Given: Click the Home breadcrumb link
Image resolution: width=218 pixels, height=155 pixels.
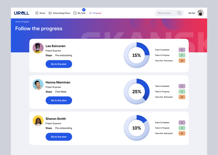Looking at the screenshot, I should [x=17, y=22].
